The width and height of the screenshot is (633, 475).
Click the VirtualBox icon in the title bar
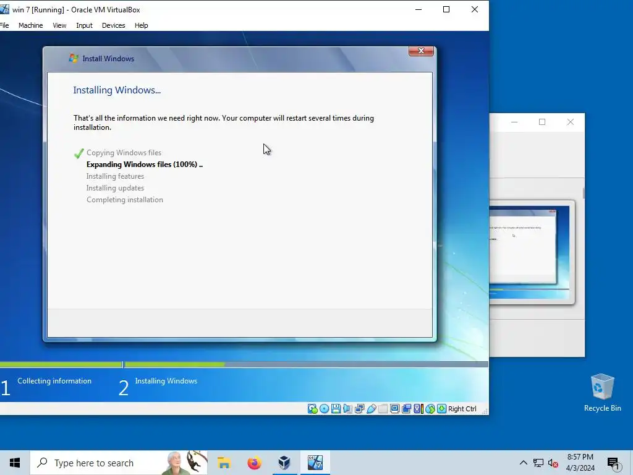[x=4, y=9]
